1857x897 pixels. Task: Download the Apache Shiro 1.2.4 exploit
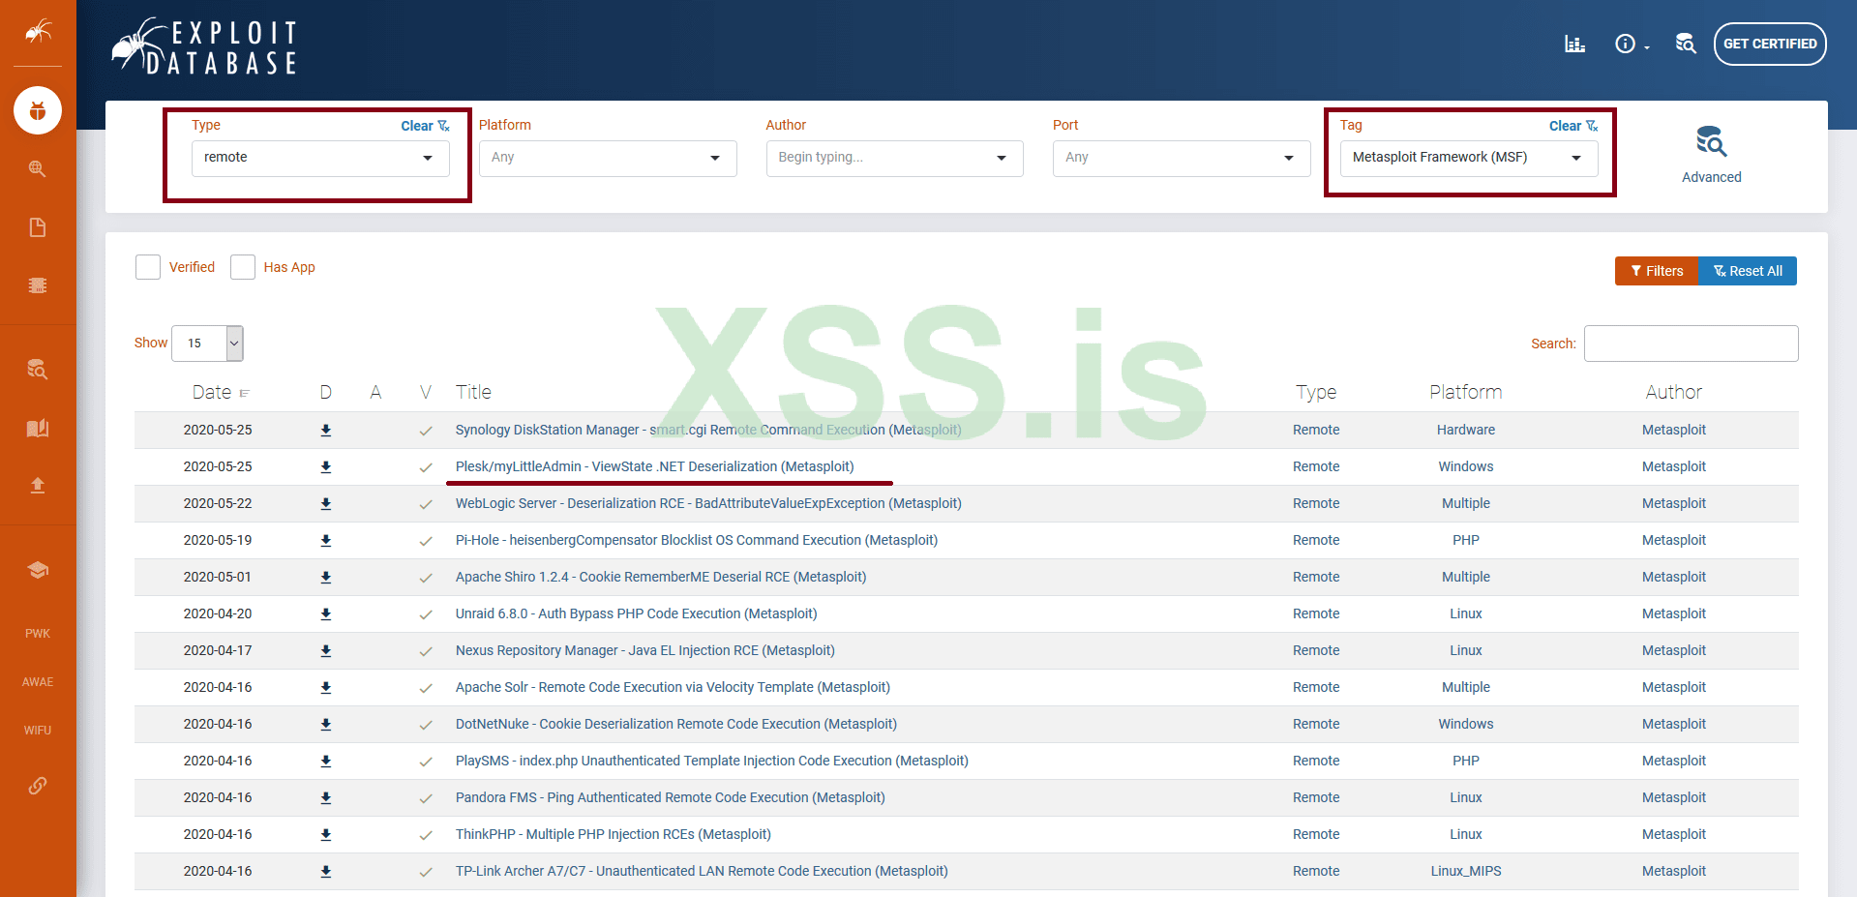326,578
